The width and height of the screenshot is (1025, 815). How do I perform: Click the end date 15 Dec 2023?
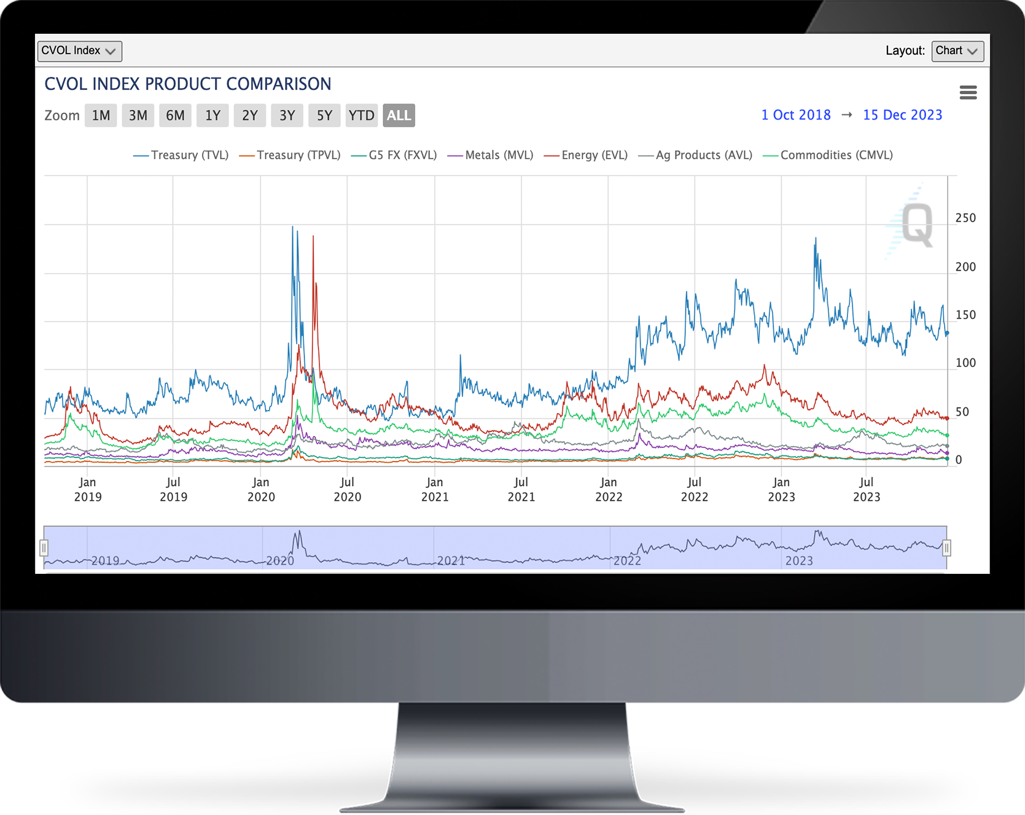tap(902, 115)
